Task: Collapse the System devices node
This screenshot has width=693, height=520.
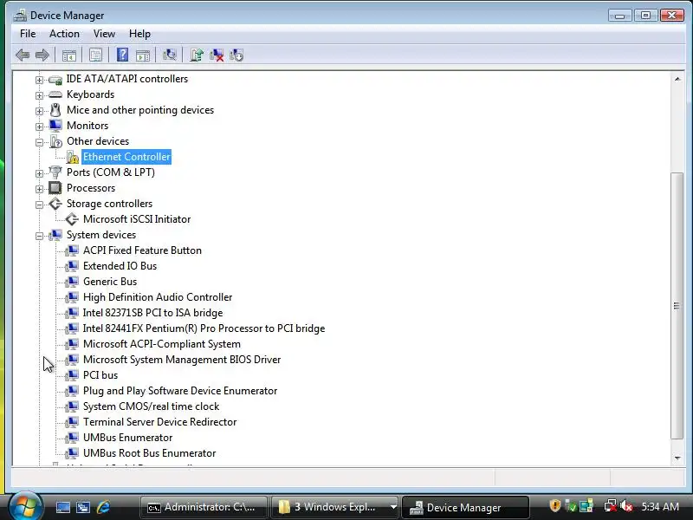Action: coord(39,236)
